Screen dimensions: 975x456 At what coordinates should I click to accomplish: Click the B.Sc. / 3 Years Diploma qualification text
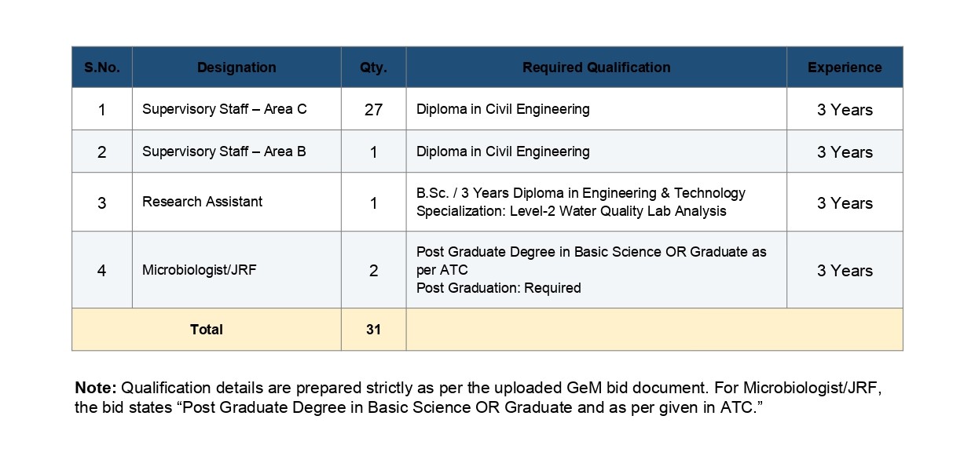(581, 193)
